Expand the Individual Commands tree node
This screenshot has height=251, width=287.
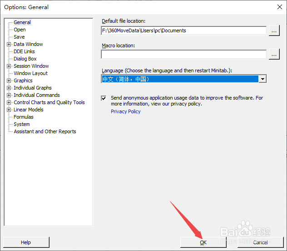tap(9, 95)
